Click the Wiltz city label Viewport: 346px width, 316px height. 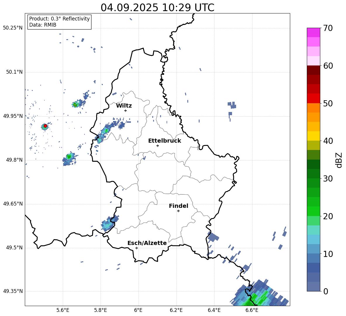pyautogui.click(x=124, y=106)
